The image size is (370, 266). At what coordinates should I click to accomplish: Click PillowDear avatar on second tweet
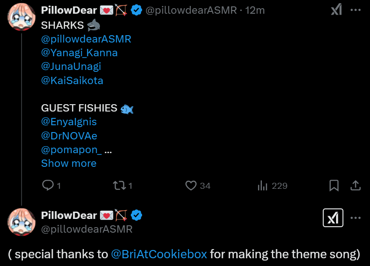[22, 222]
